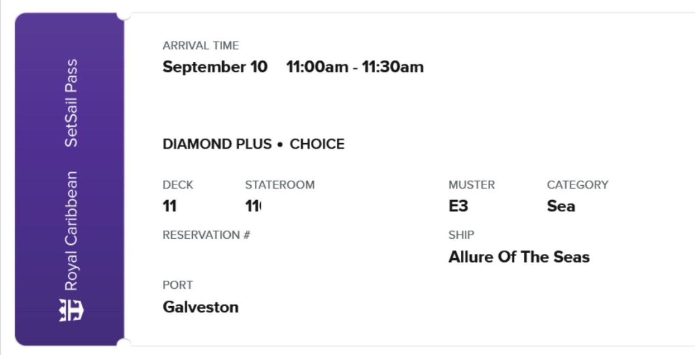The height and width of the screenshot is (355, 695).
Task: Click the STATEROOM heading
Action: pos(280,185)
